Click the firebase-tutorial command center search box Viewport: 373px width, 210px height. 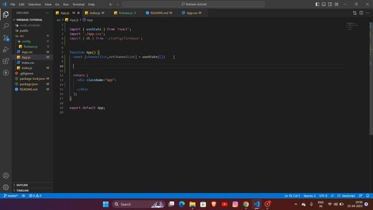click(193, 4)
